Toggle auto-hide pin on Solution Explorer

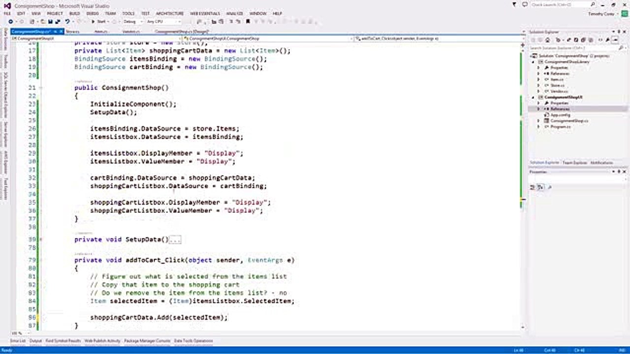pyautogui.click(x=620, y=32)
